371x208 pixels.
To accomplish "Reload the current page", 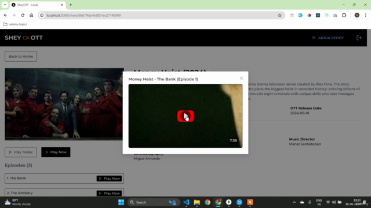I will click(x=23, y=16).
